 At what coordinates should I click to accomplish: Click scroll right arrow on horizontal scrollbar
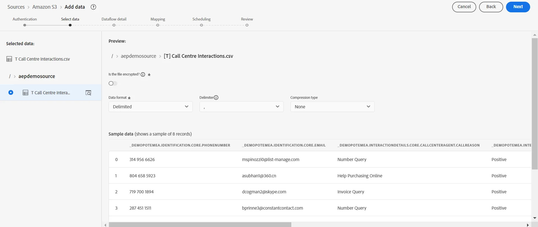click(x=528, y=225)
